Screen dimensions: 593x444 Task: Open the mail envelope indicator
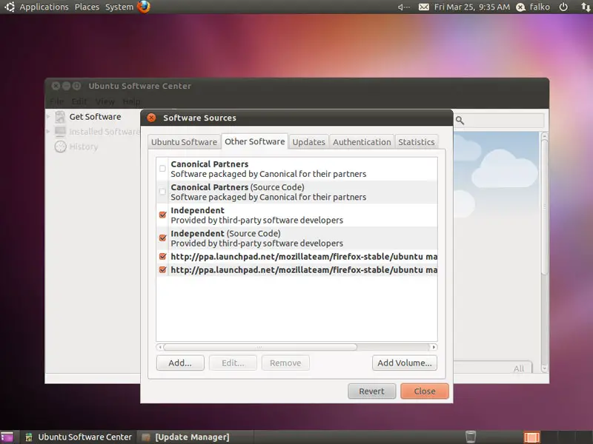(x=423, y=7)
